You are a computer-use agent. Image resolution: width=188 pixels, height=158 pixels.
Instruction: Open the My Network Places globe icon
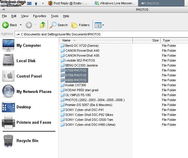[8, 91]
